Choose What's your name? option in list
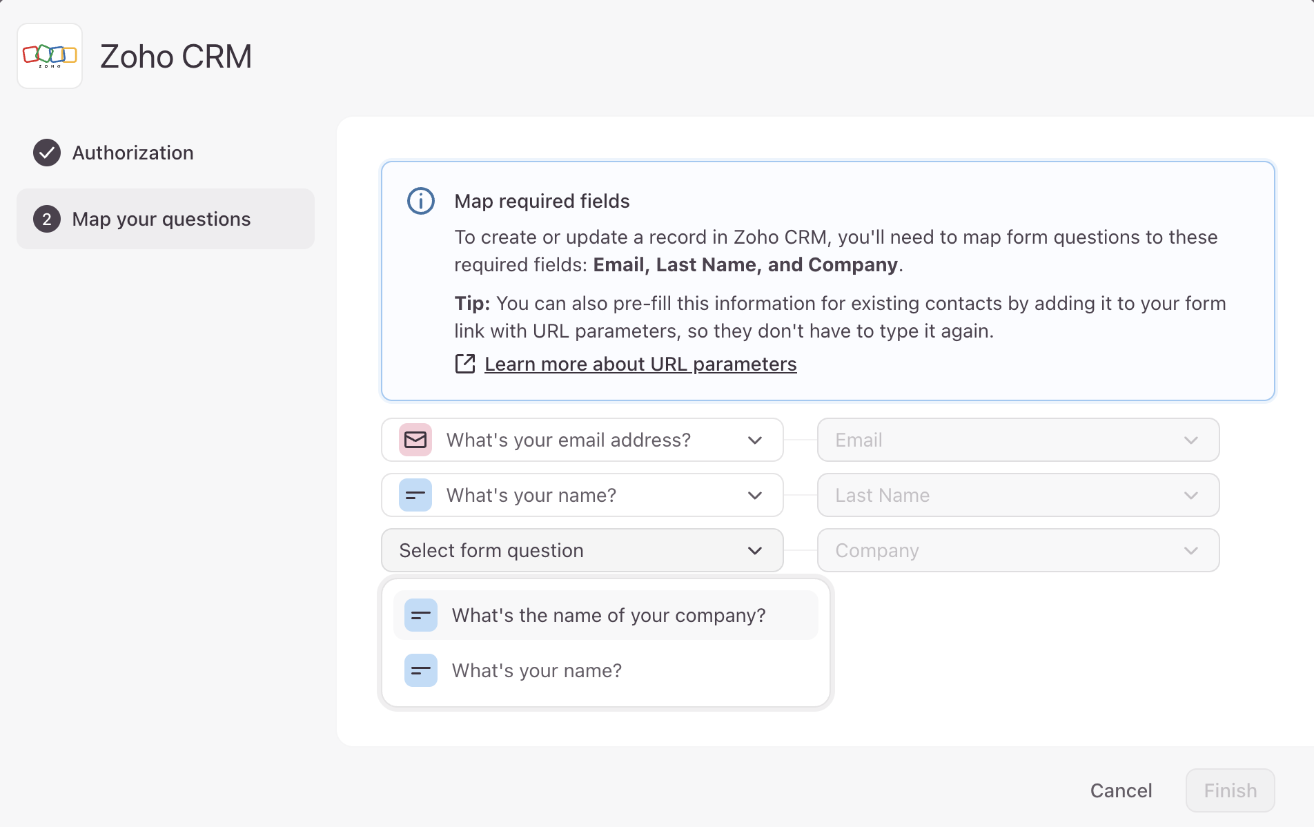The height and width of the screenshot is (827, 1314). coord(606,670)
